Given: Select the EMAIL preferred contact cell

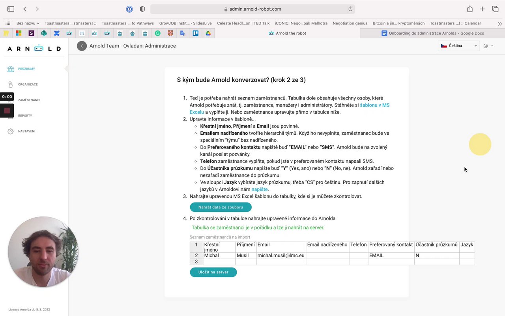Looking at the screenshot, I should click(x=391, y=256).
